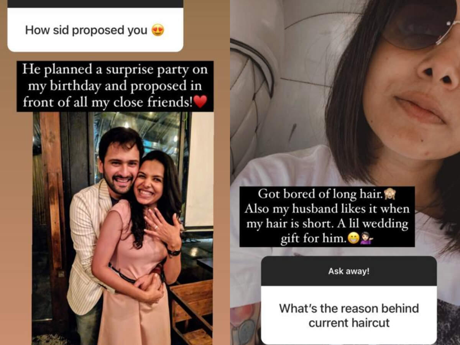
Task: Click the heart-eyes emoji in the question
Action: pyautogui.click(x=158, y=30)
